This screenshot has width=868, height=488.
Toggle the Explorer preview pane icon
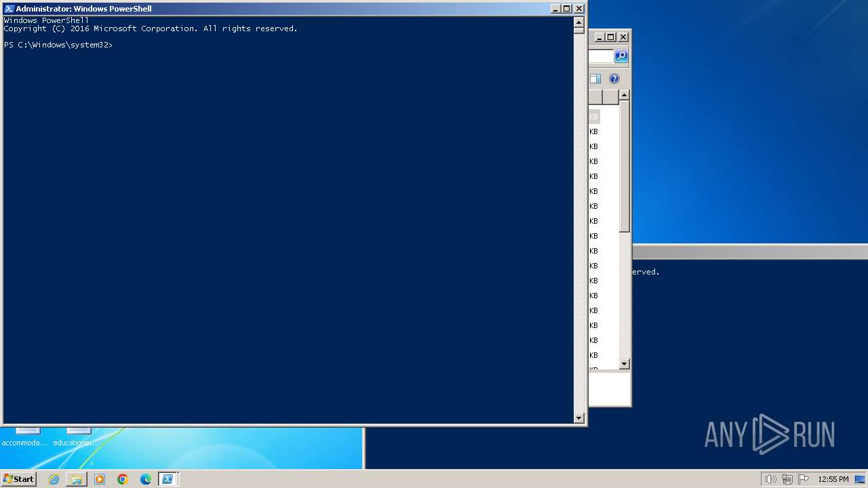tap(595, 79)
